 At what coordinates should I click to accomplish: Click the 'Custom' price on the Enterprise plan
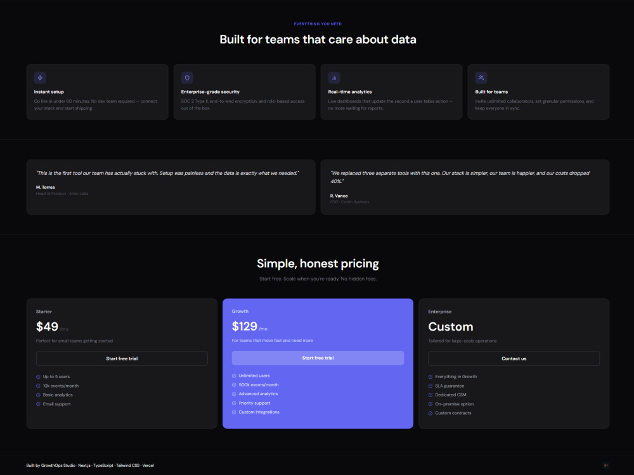pos(450,326)
